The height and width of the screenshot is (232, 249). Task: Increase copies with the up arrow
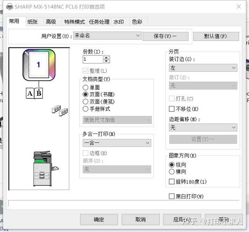[x=106, y=58]
